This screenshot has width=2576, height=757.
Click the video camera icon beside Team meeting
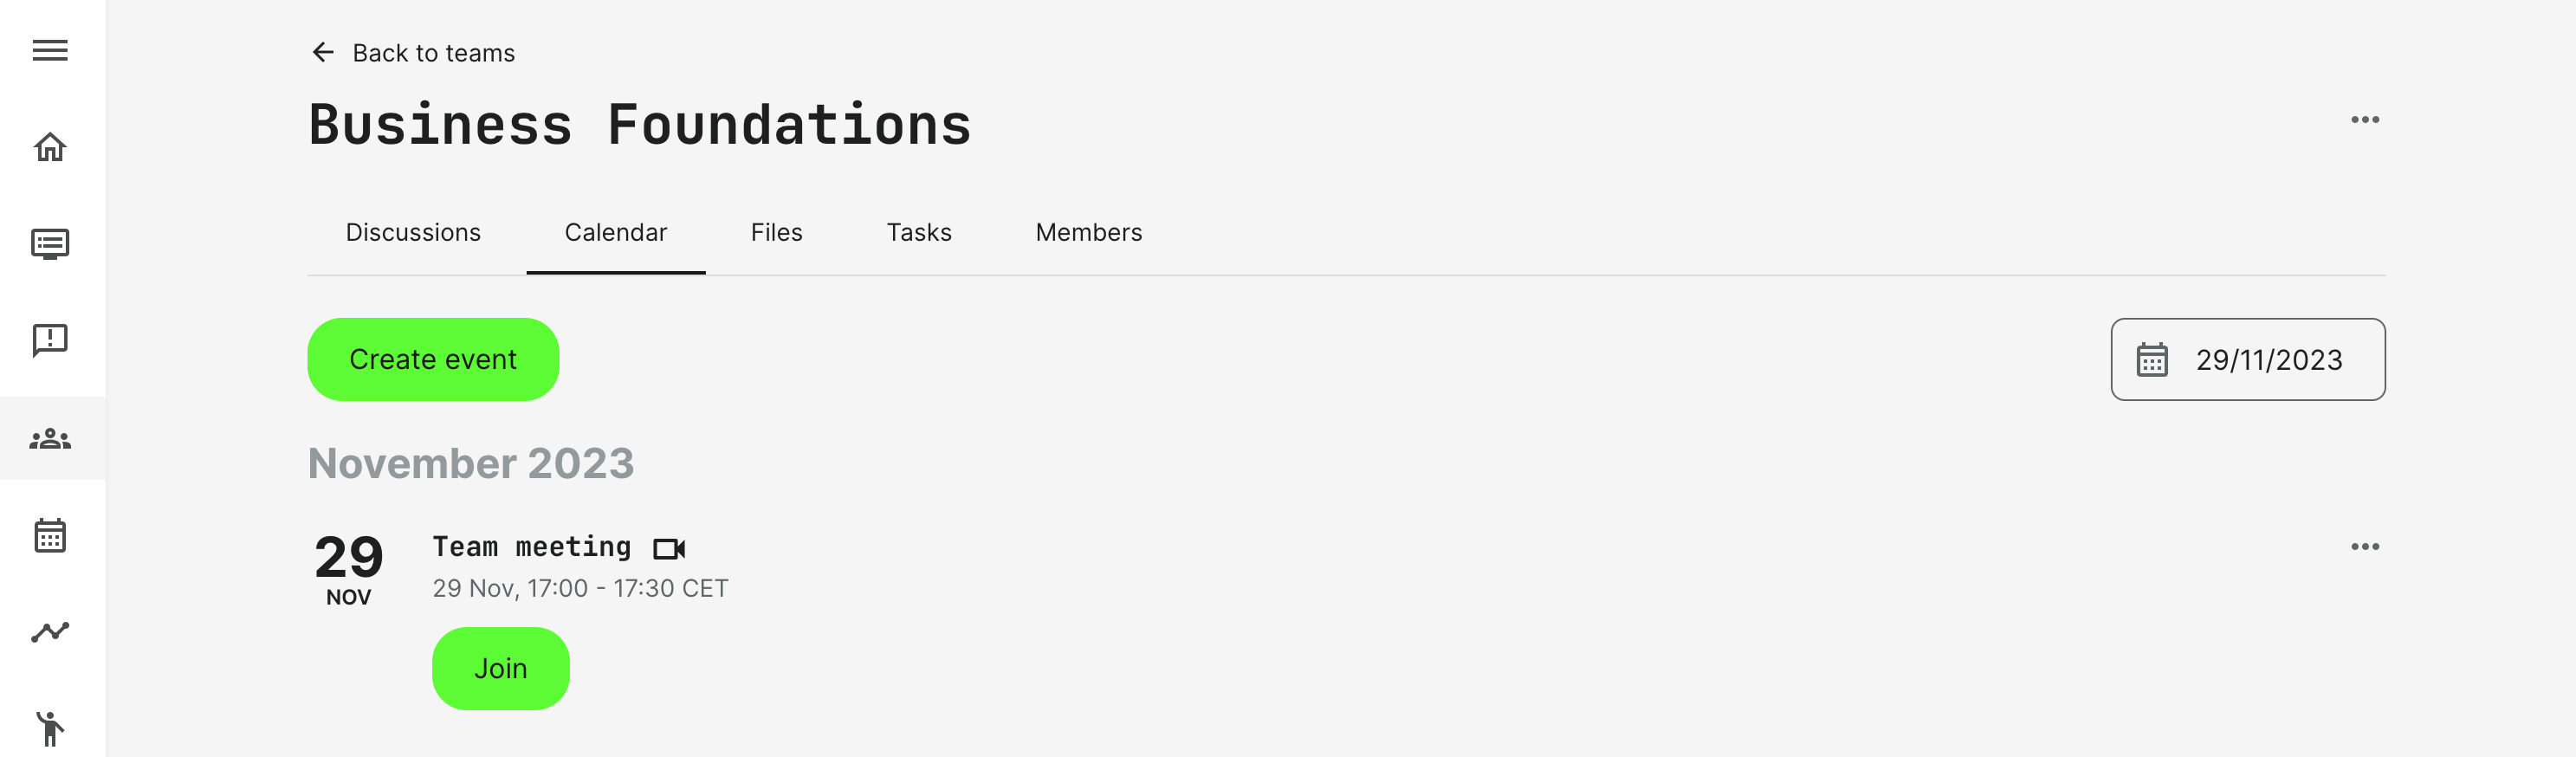tap(669, 548)
